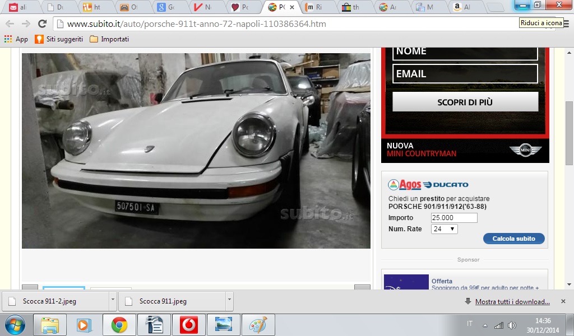The height and width of the screenshot is (336, 574).
Task: Launch the Vodafone app in the taskbar
Action: pos(188,325)
